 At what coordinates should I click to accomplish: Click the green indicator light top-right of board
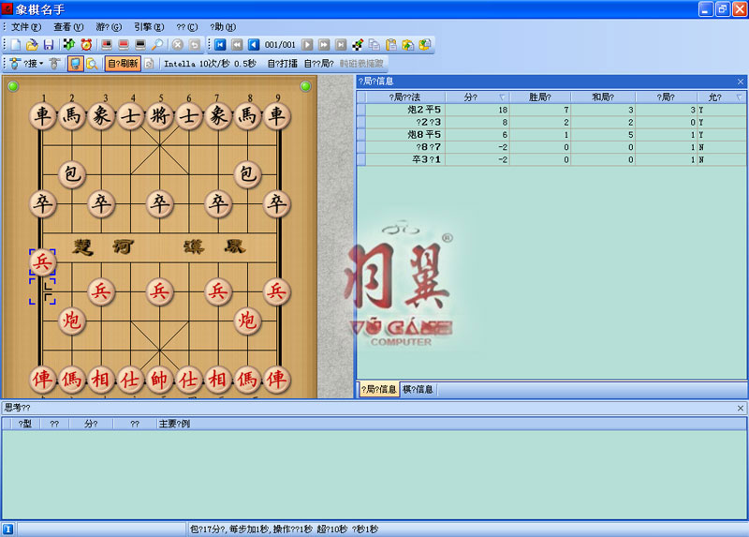[x=306, y=86]
